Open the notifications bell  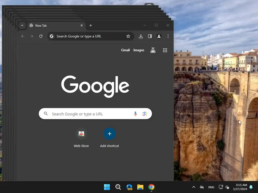coord(251,187)
